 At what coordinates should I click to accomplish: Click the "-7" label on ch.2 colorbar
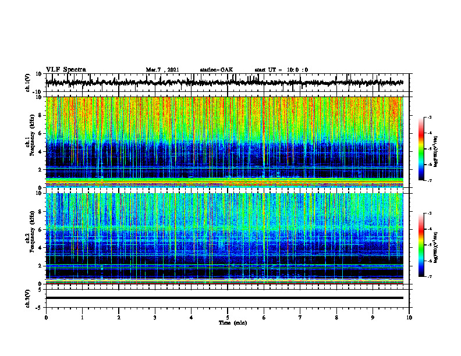(429, 277)
